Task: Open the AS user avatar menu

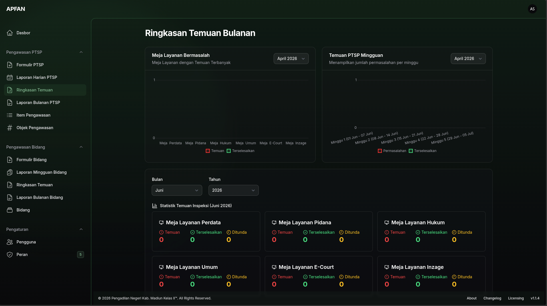Action: tap(532, 9)
